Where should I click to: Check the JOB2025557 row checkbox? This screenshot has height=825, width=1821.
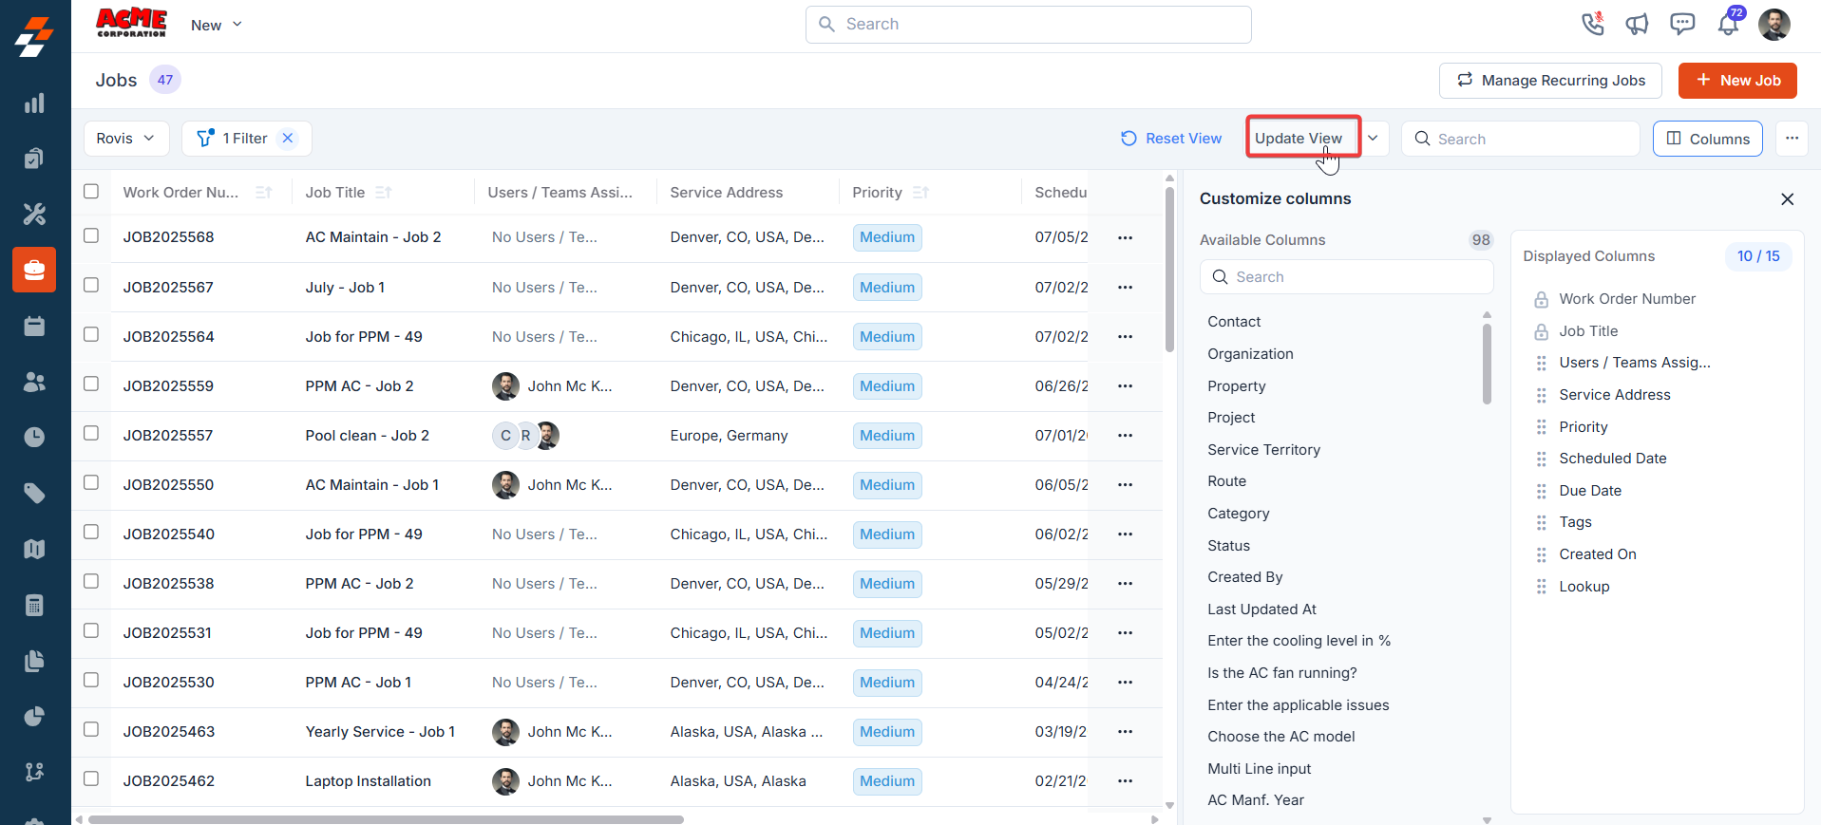click(x=91, y=433)
